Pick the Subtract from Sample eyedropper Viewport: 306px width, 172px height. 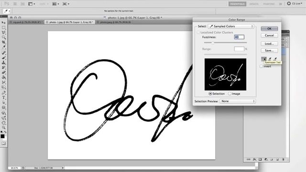pyautogui.click(x=275, y=59)
